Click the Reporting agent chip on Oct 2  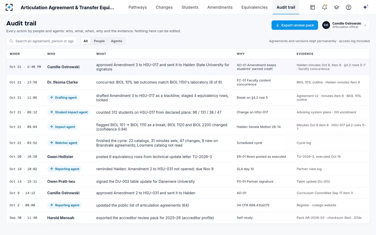tap(64, 205)
